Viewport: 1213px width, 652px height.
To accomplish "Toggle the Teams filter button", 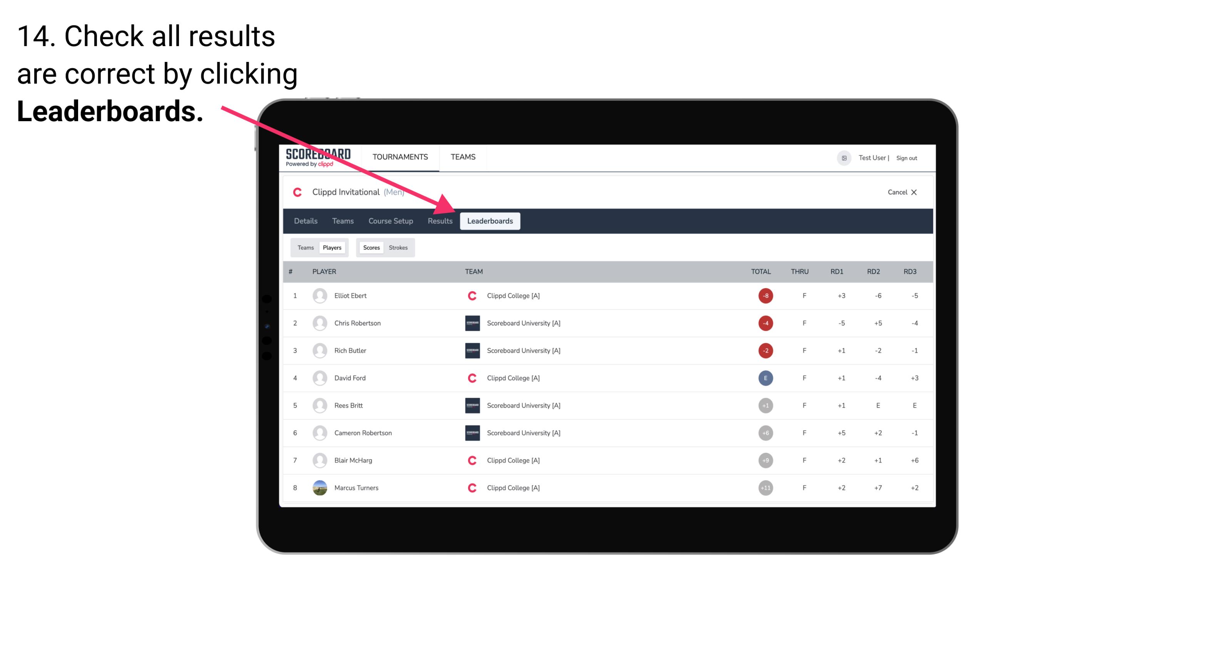I will click(304, 247).
